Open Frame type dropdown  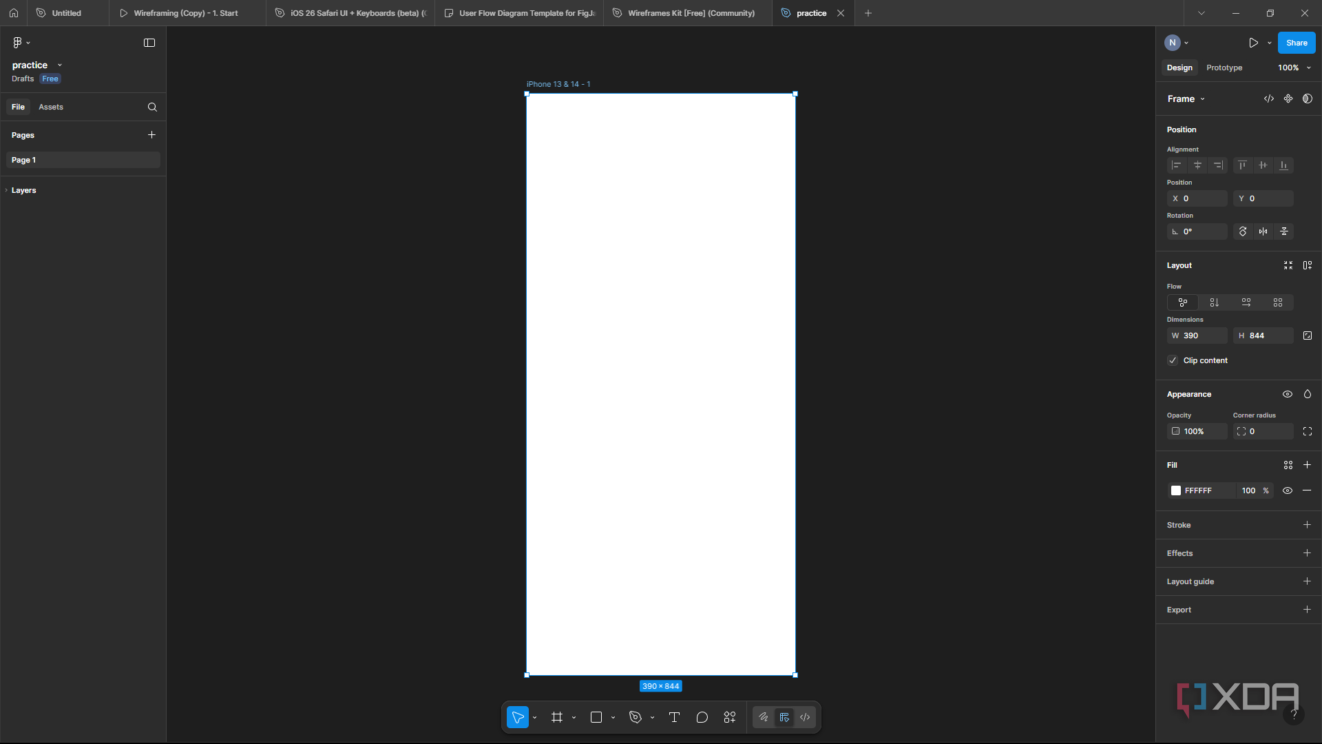coord(1186,99)
